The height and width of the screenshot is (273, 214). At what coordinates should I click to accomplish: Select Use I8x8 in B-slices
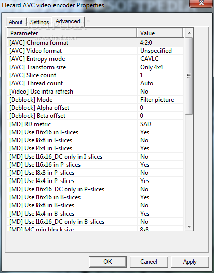[x=96, y=205]
